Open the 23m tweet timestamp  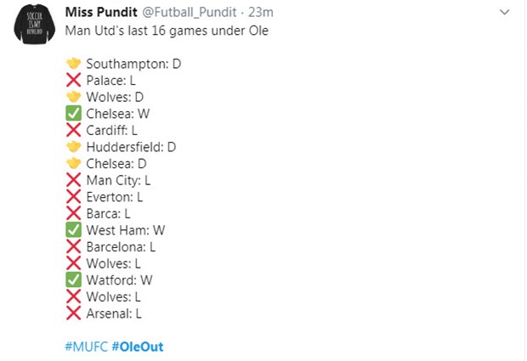261,13
